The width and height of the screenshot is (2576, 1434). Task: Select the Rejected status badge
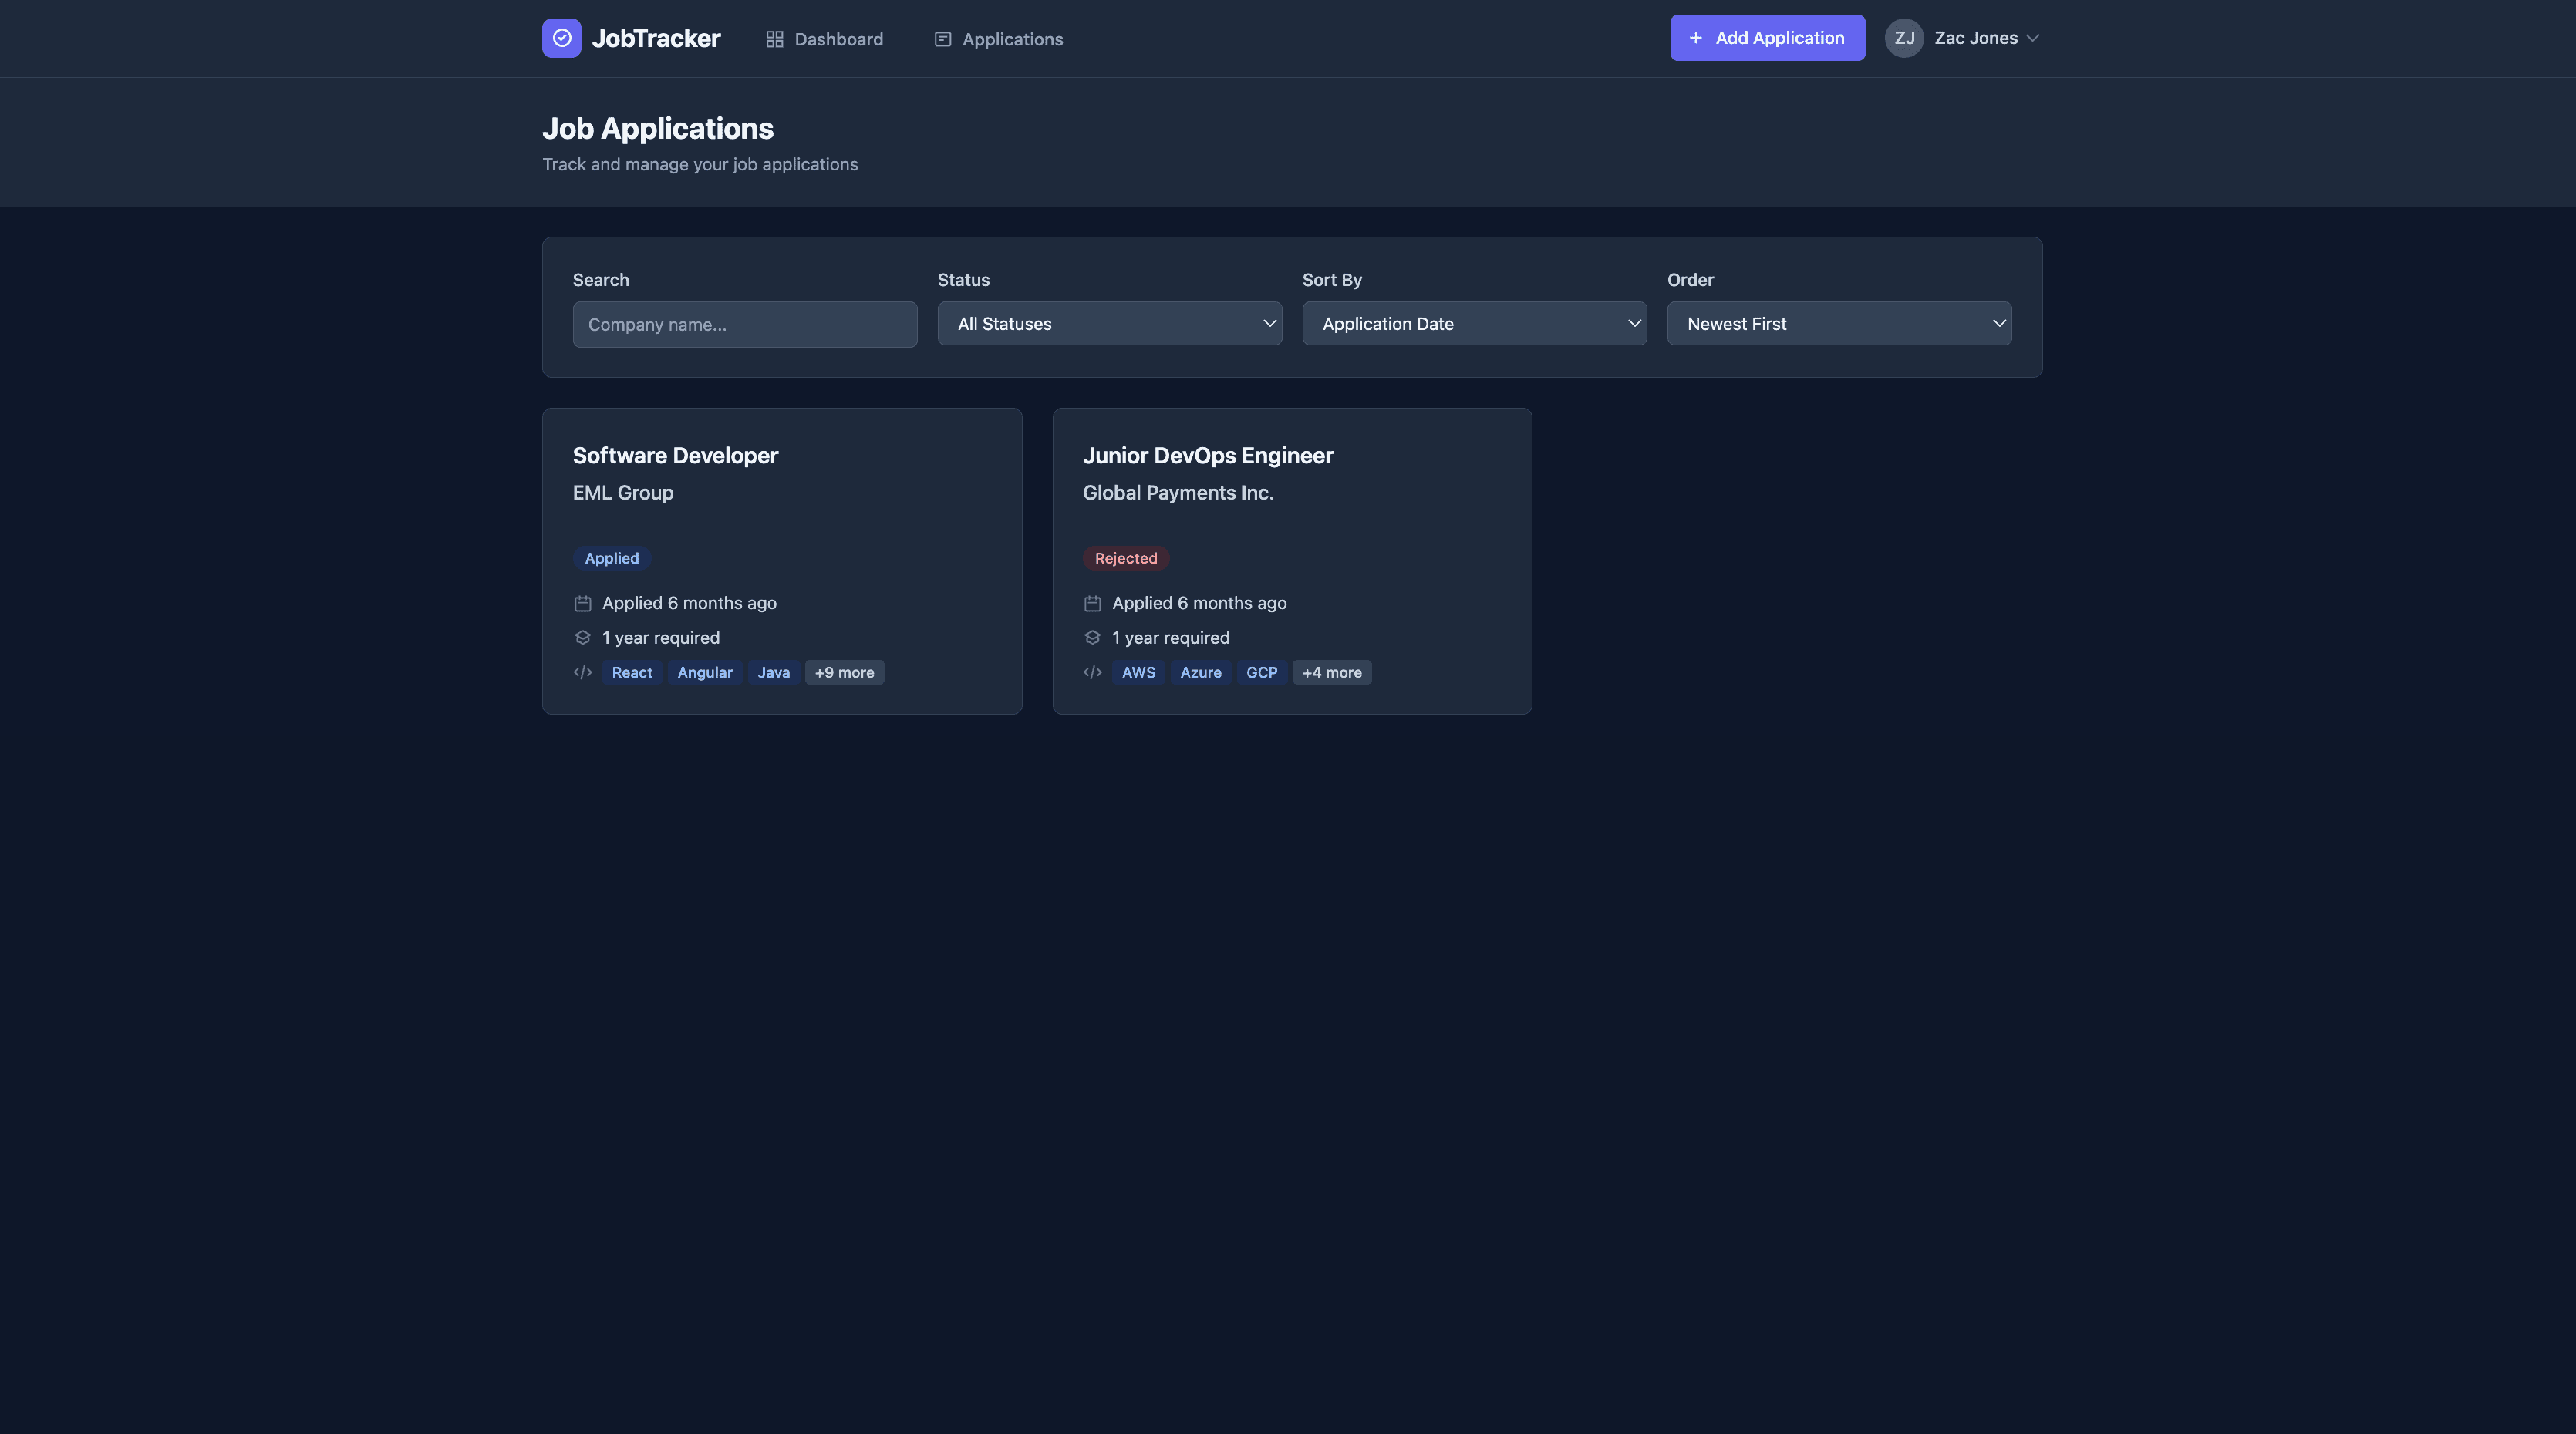coord(1126,557)
